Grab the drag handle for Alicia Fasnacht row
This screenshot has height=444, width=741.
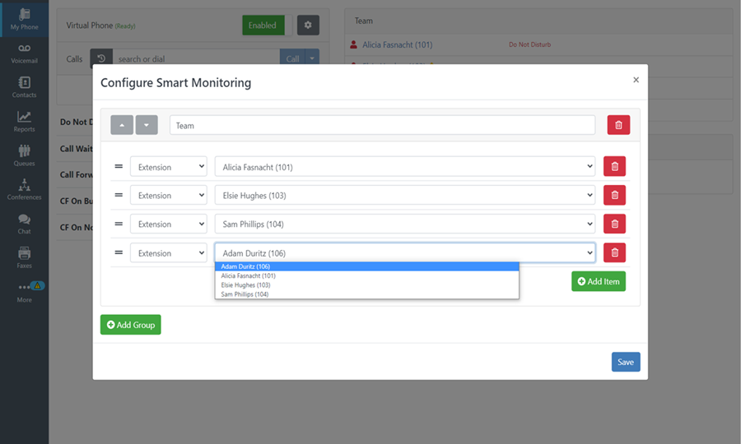pyautogui.click(x=119, y=167)
